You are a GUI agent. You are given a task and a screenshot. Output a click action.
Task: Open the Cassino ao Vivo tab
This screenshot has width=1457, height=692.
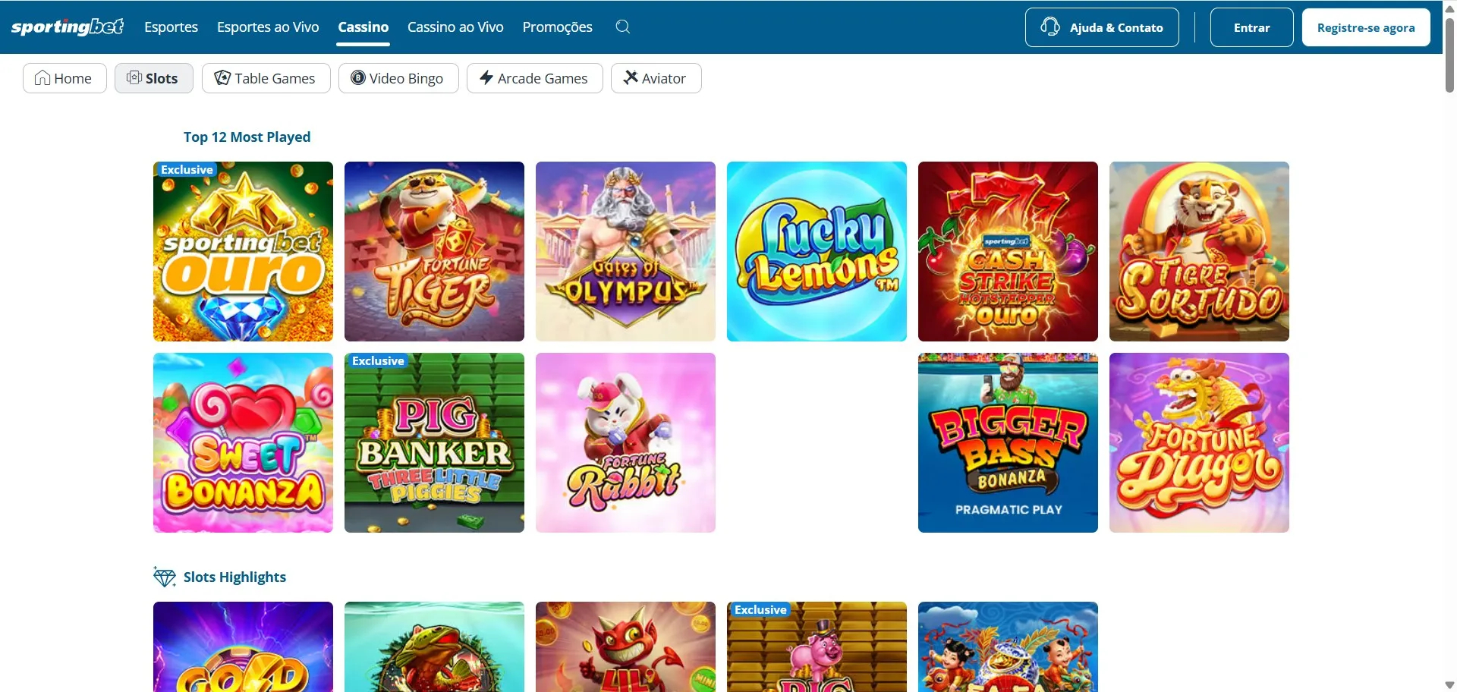pos(455,27)
